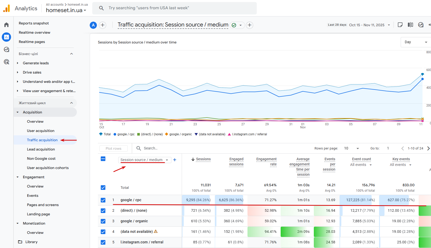
Task: Uncheck the Total row checkbox
Action: (x=103, y=188)
